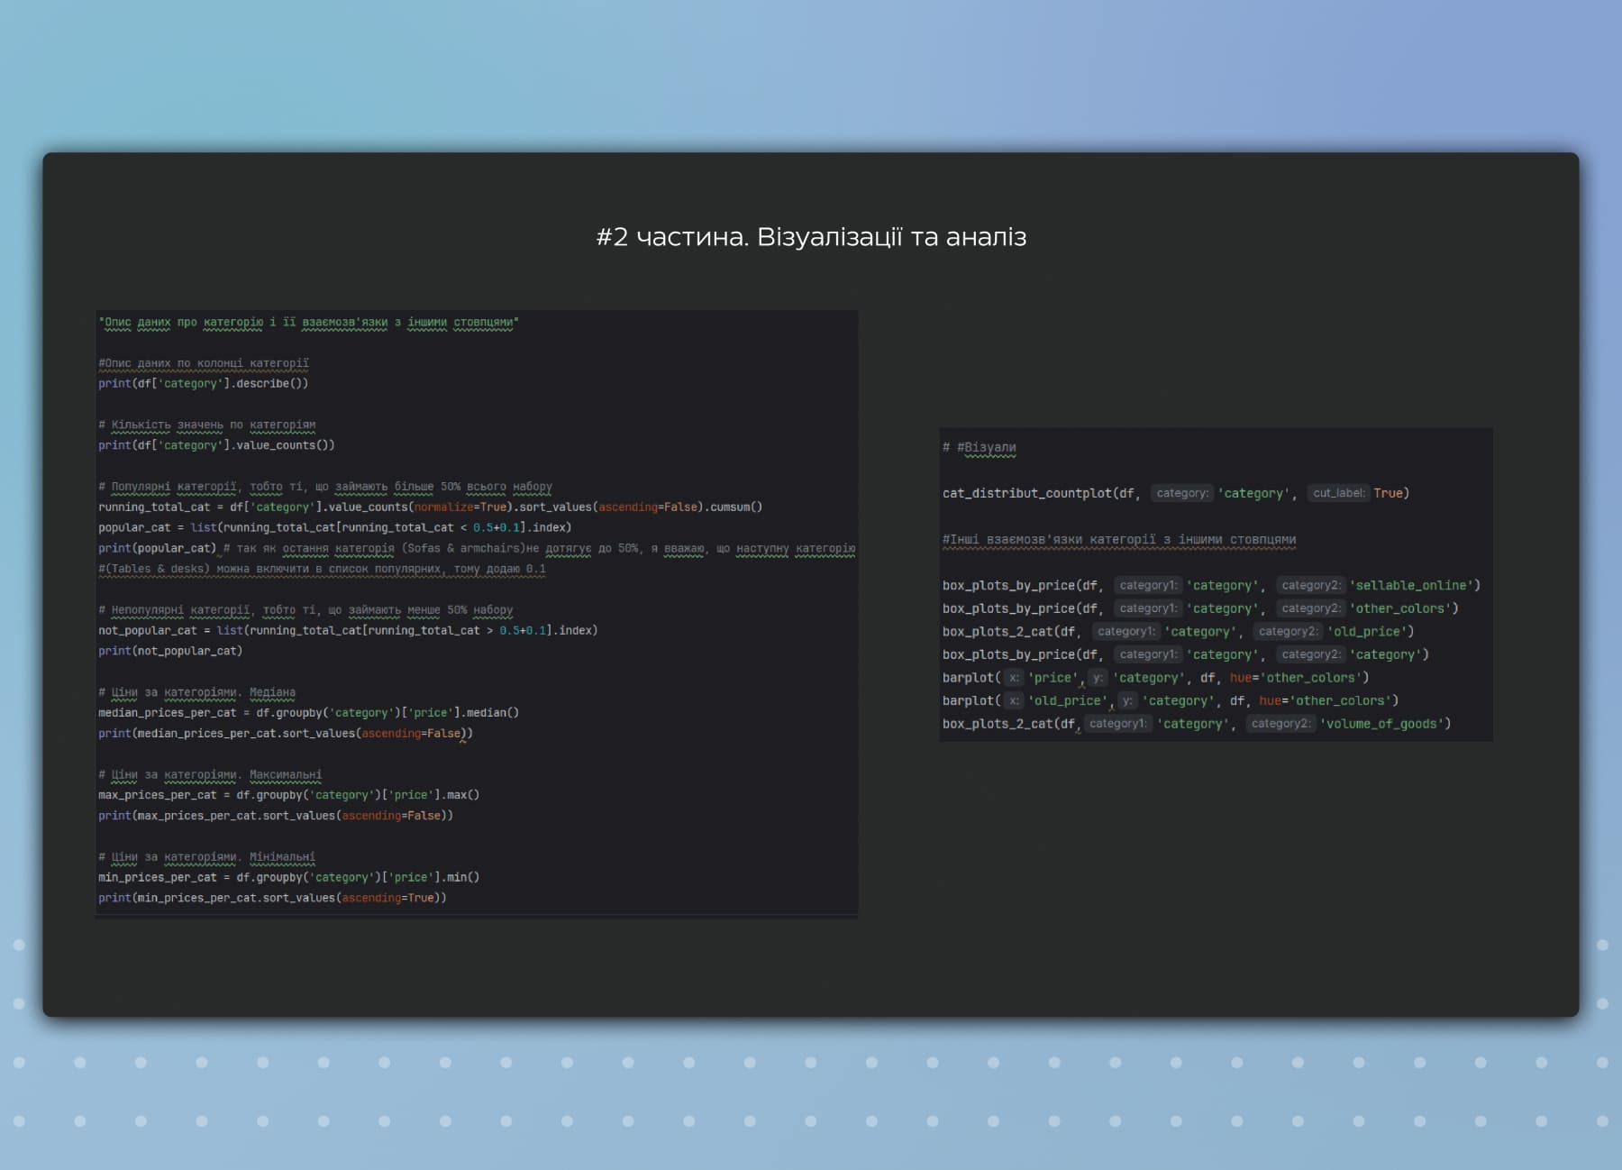Select the "running_total_cat = df['category']" assignment line
The width and height of the screenshot is (1622, 1170).
(431, 507)
